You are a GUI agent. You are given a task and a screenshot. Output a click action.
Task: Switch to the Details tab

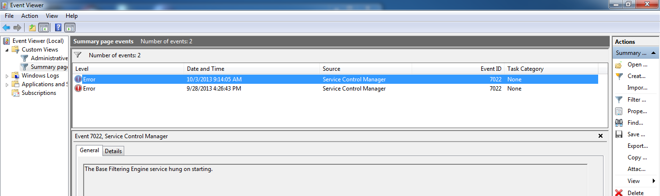coord(114,151)
